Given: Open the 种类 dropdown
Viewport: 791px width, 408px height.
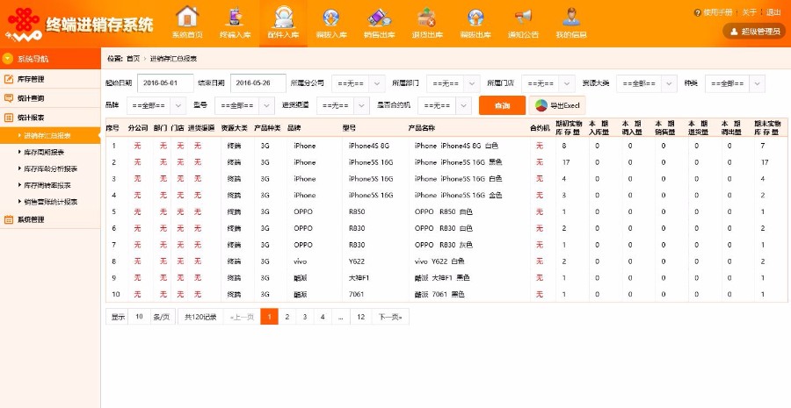Looking at the screenshot, I should (735, 83).
